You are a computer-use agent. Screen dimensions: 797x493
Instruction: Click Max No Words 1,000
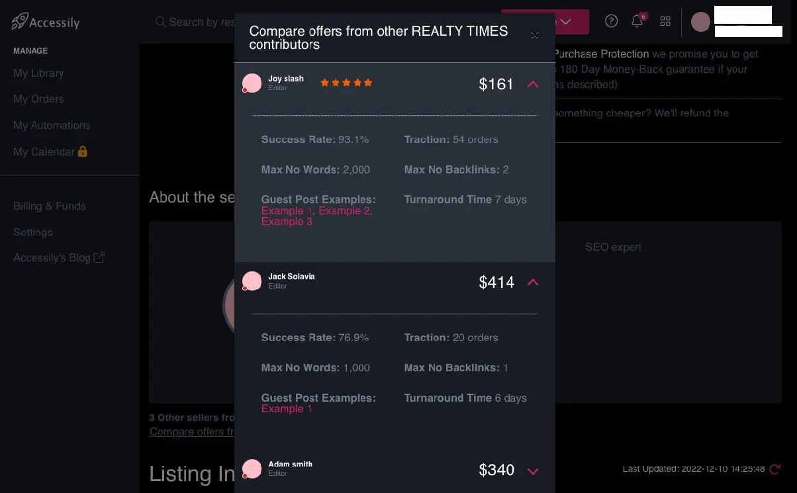click(x=316, y=367)
